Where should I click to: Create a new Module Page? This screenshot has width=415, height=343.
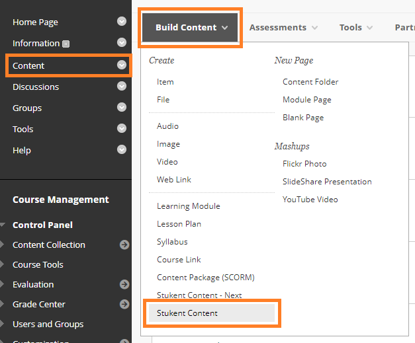(307, 100)
